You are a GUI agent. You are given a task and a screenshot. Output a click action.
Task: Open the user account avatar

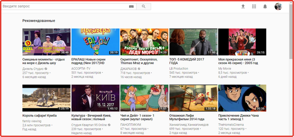(278, 7)
